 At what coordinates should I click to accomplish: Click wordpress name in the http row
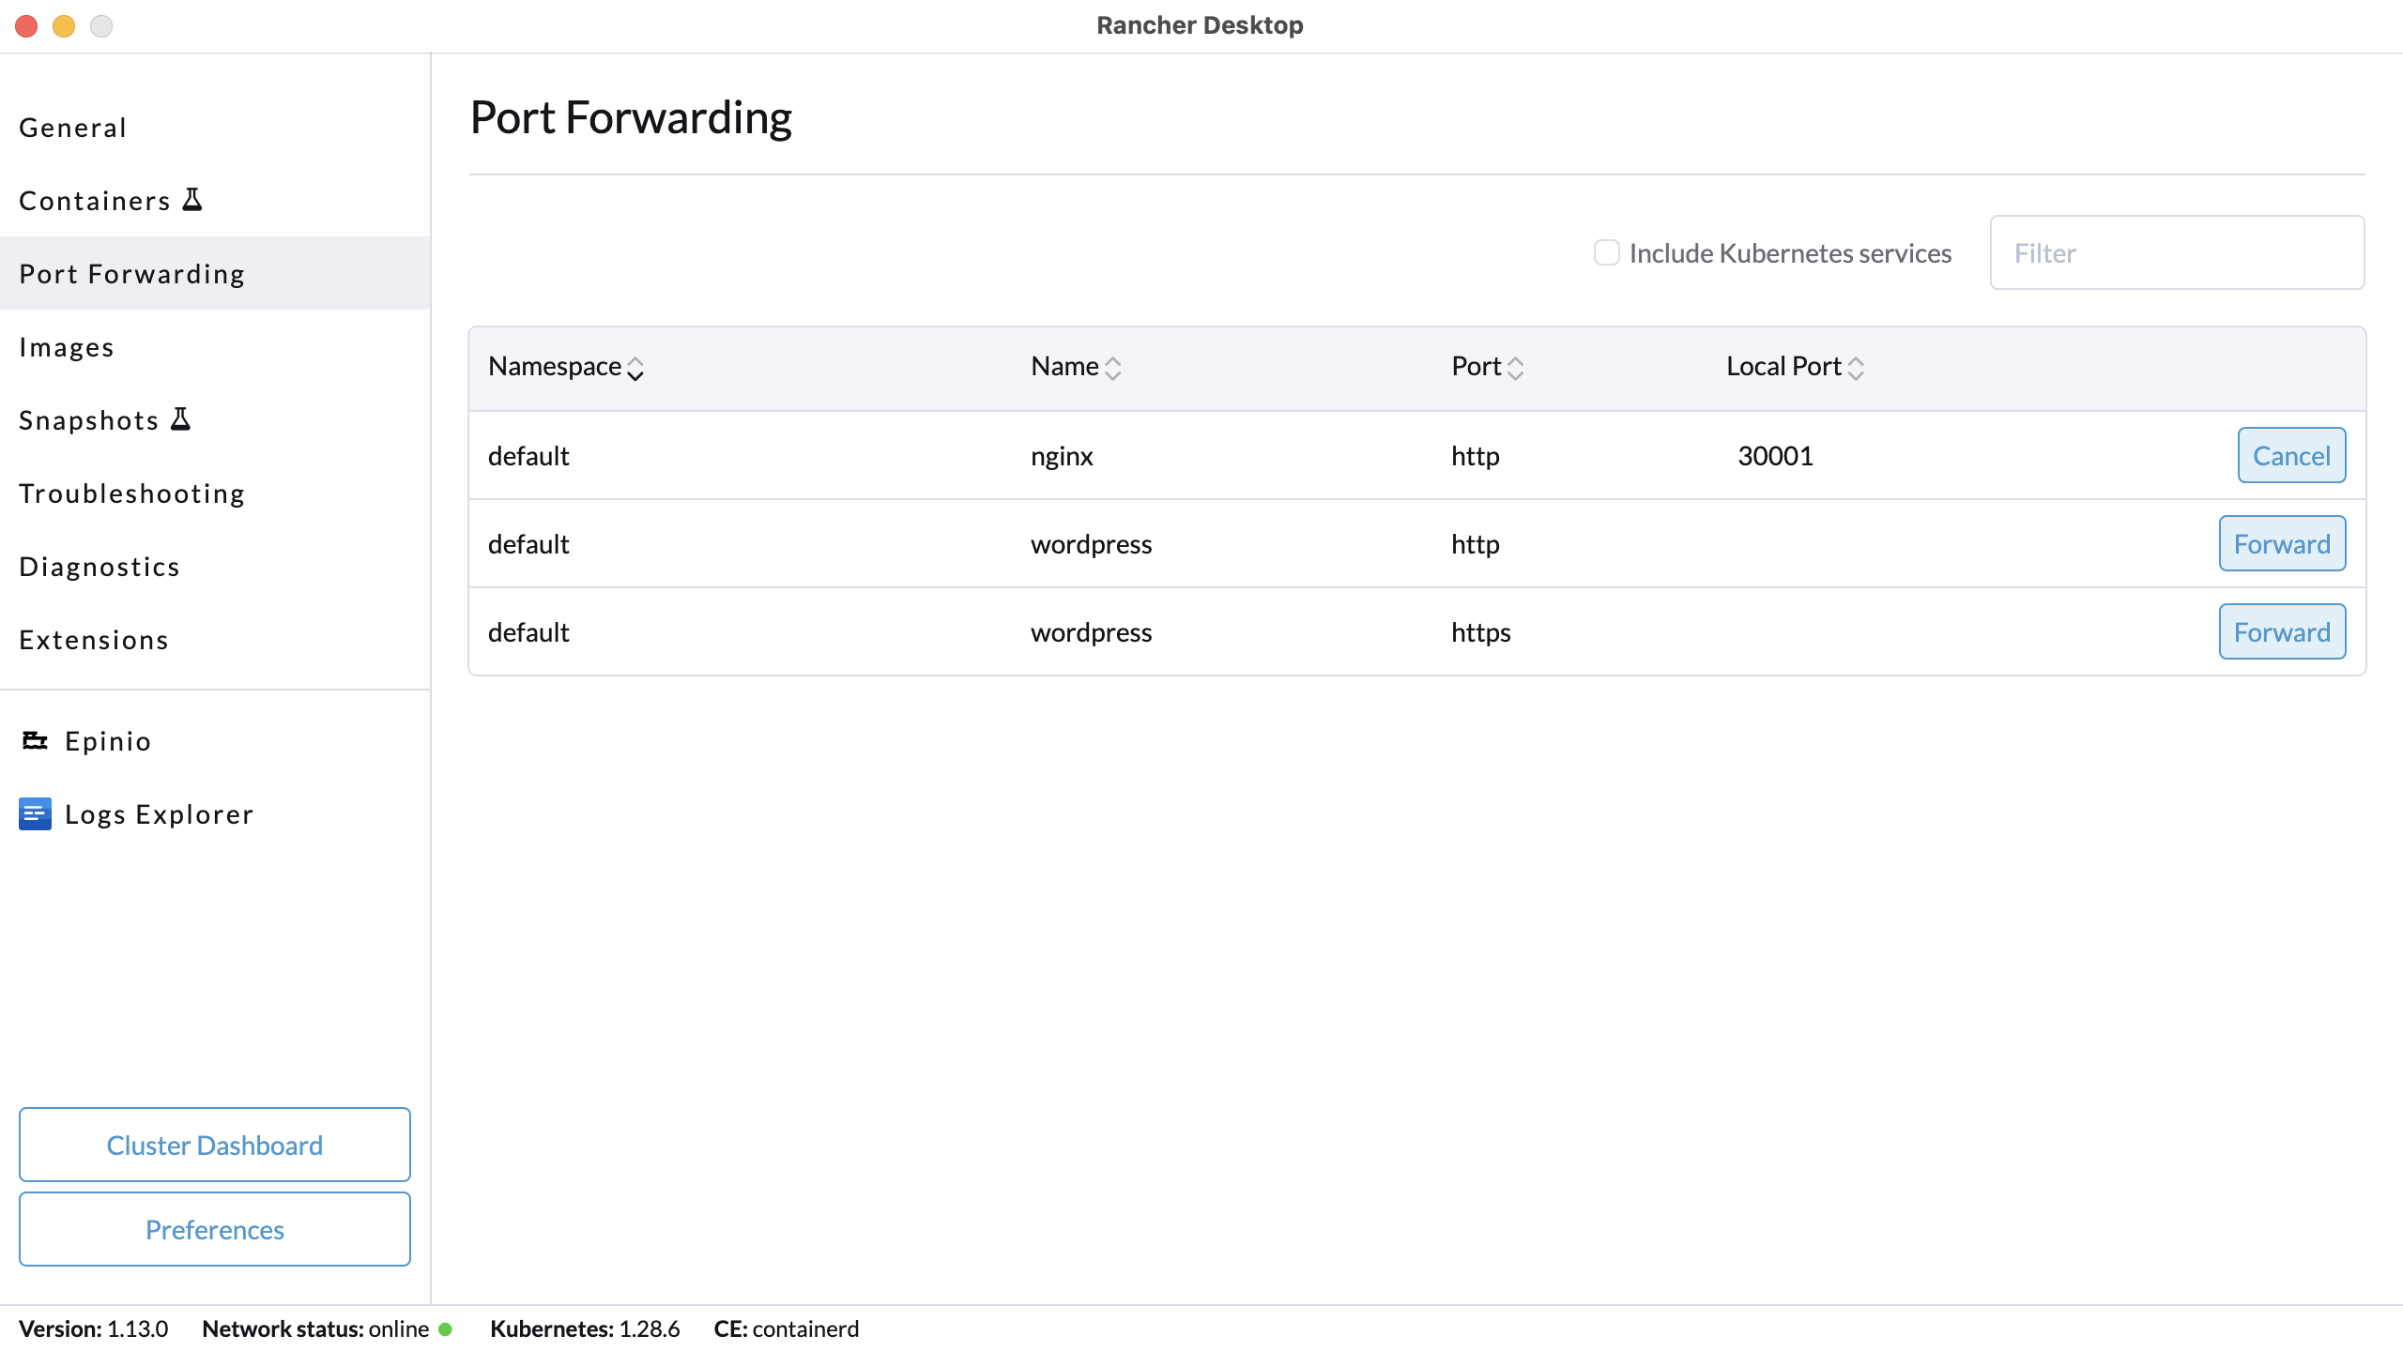point(1091,544)
